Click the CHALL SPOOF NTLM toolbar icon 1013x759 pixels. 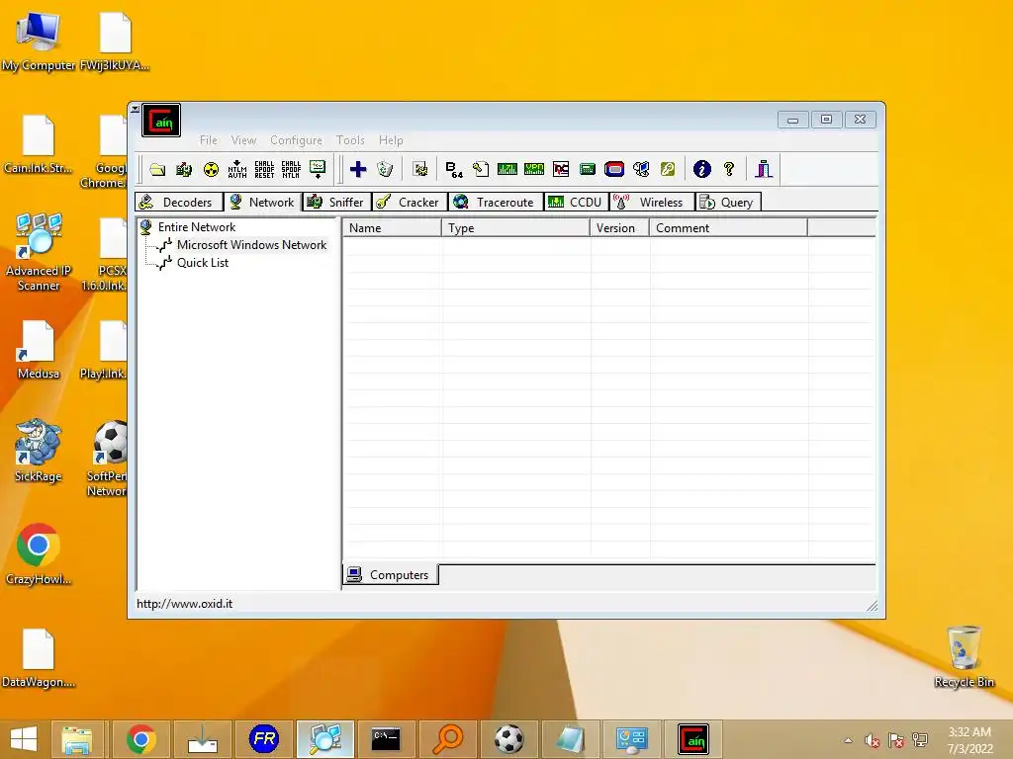[291, 169]
